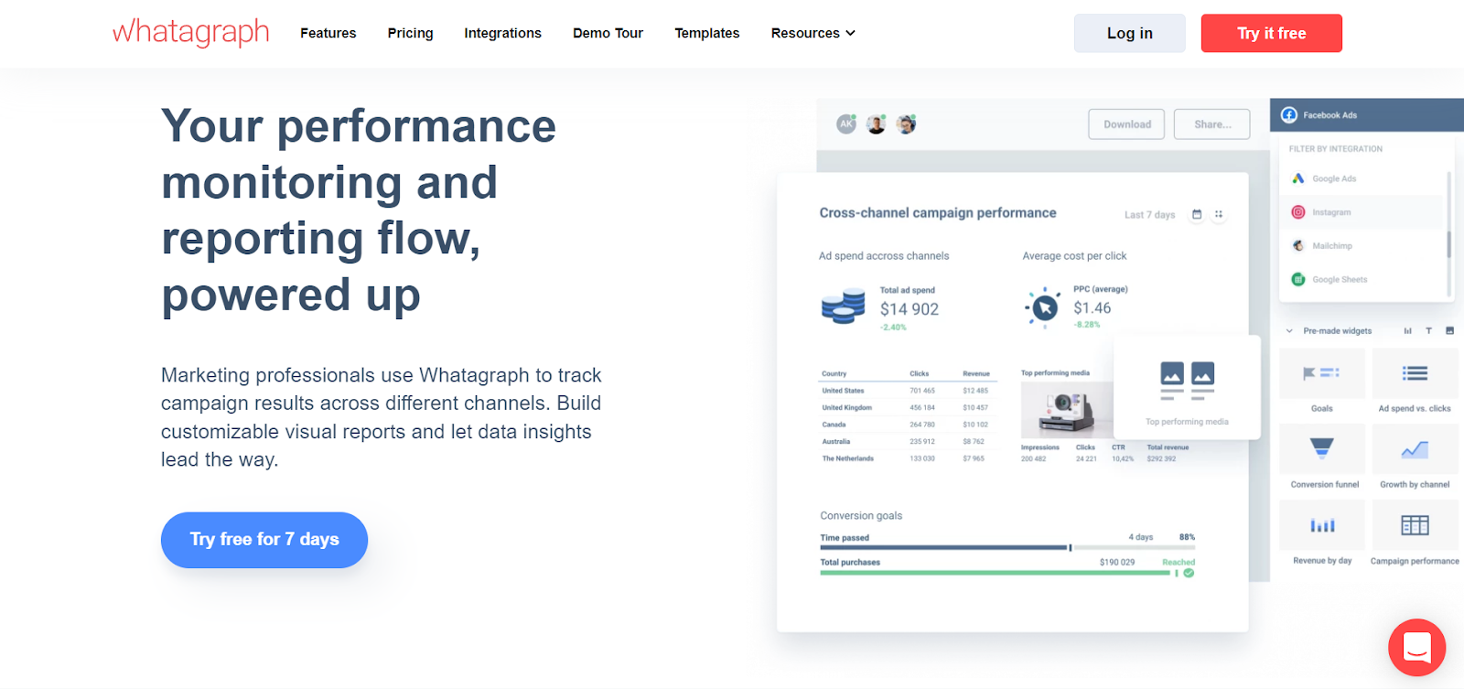Click the Download button in the report

[1126, 124]
